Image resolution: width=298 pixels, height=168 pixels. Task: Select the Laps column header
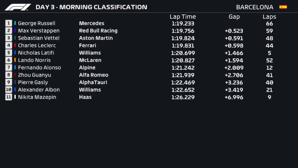(x=269, y=17)
